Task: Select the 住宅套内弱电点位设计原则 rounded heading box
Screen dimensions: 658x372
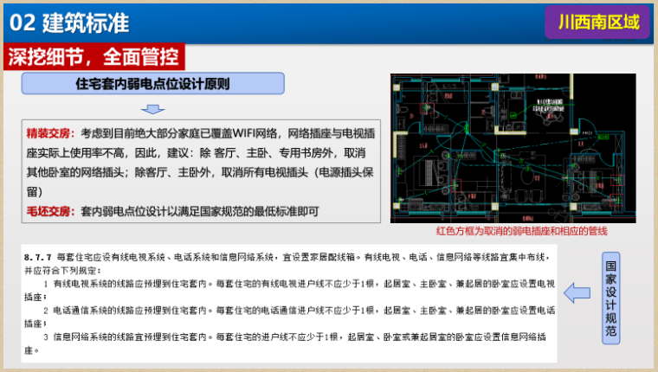Action: pyautogui.click(x=152, y=85)
